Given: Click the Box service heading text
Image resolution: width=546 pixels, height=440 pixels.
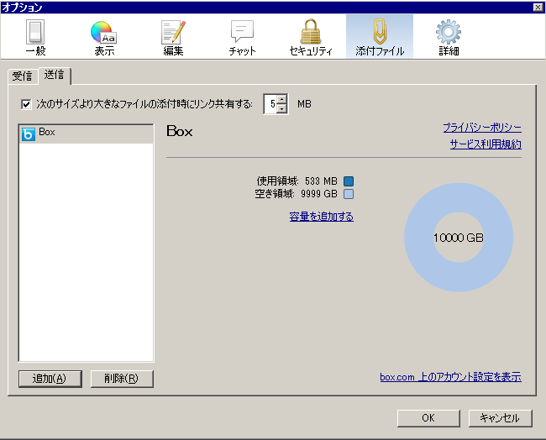Looking at the screenshot, I should tap(180, 131).
